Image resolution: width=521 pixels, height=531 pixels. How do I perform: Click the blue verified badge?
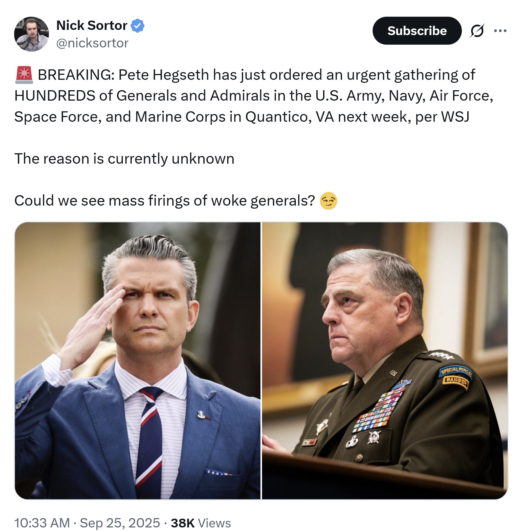(x=137, y=25)
